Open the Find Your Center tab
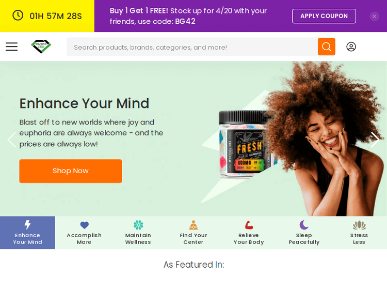Image resolution: width=387 pixels, height=291 pixels. 193,233
